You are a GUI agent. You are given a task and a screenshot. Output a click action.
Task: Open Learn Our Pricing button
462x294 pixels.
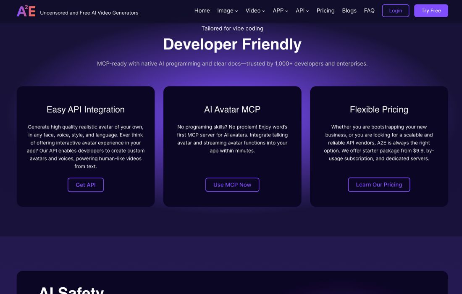379,185
